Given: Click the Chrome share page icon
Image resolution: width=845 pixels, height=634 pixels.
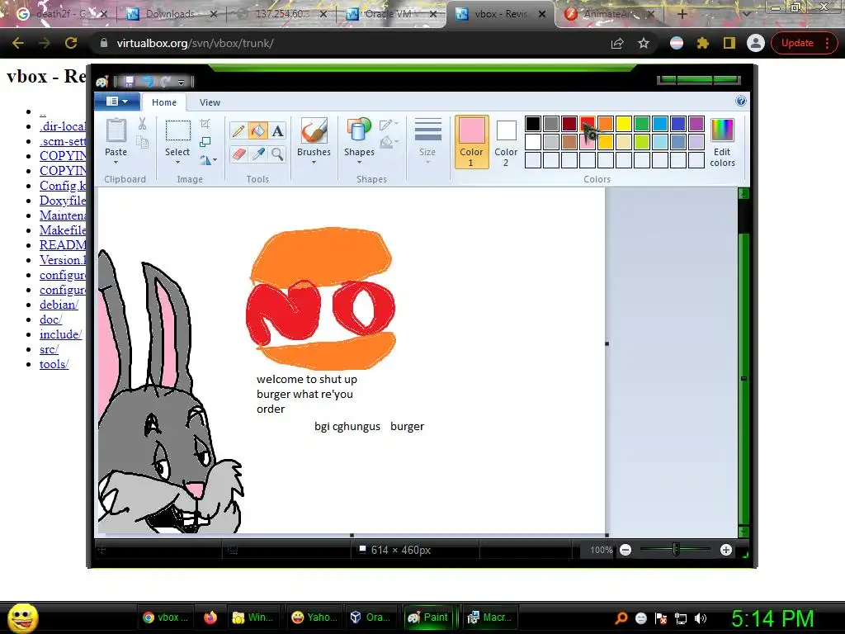Looking at the screenshot, I should coord(617,43).
